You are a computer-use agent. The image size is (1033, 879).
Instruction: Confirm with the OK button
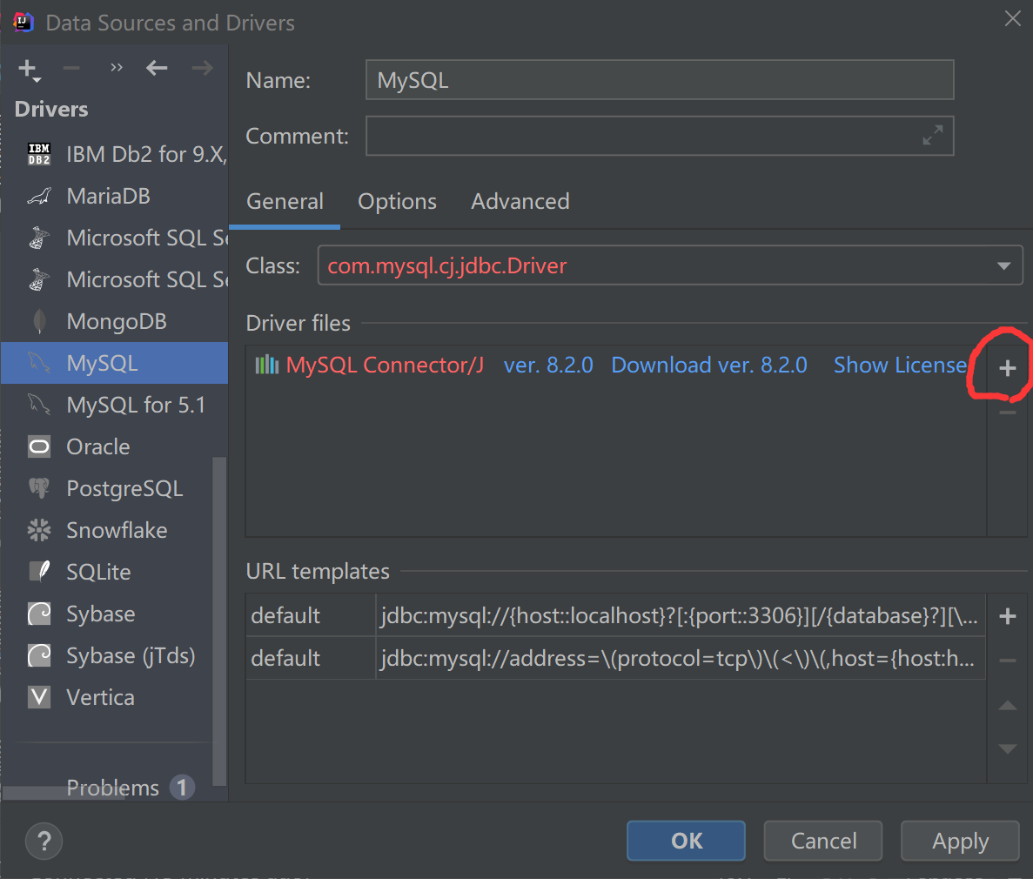tap(686, 841)
